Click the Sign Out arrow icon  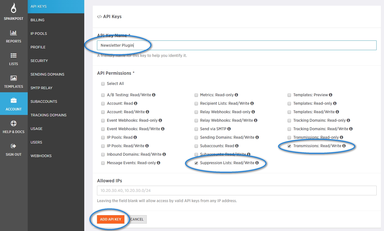pyautogui.click(x=14, y=146)
